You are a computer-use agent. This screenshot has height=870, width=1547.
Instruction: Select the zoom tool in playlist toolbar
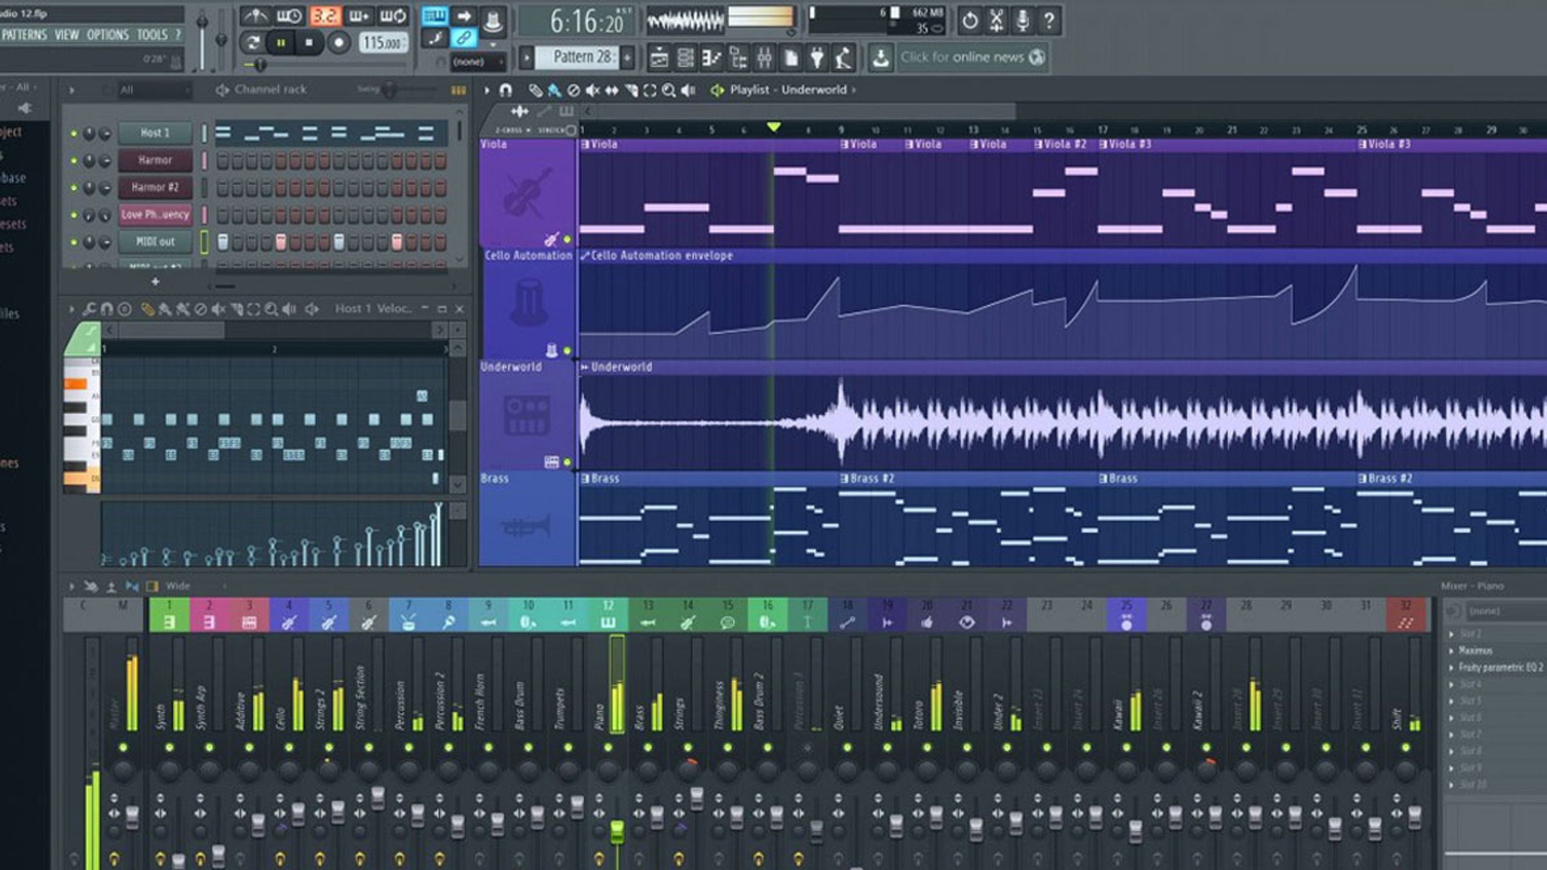[668, 91]
